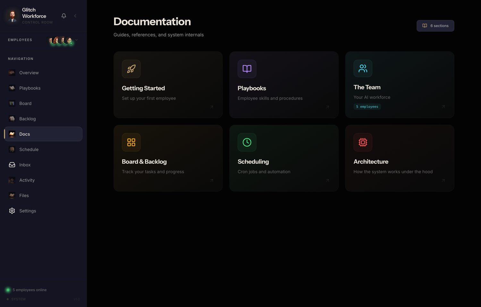Screen dimensions: 481x307
Task: Click the 6 sections button
Action: [x=435, y=26]
